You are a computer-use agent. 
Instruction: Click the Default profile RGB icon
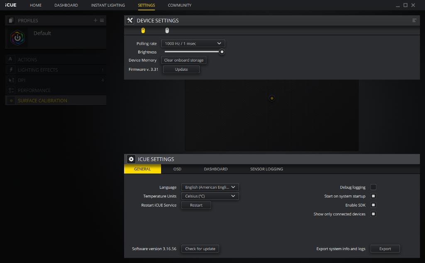pos(17,38)
